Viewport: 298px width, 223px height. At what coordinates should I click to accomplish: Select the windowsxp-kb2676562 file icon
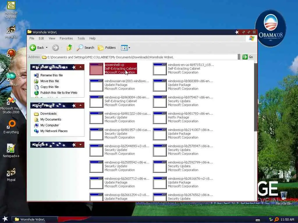pyautogui.click(x=160, y=197)
